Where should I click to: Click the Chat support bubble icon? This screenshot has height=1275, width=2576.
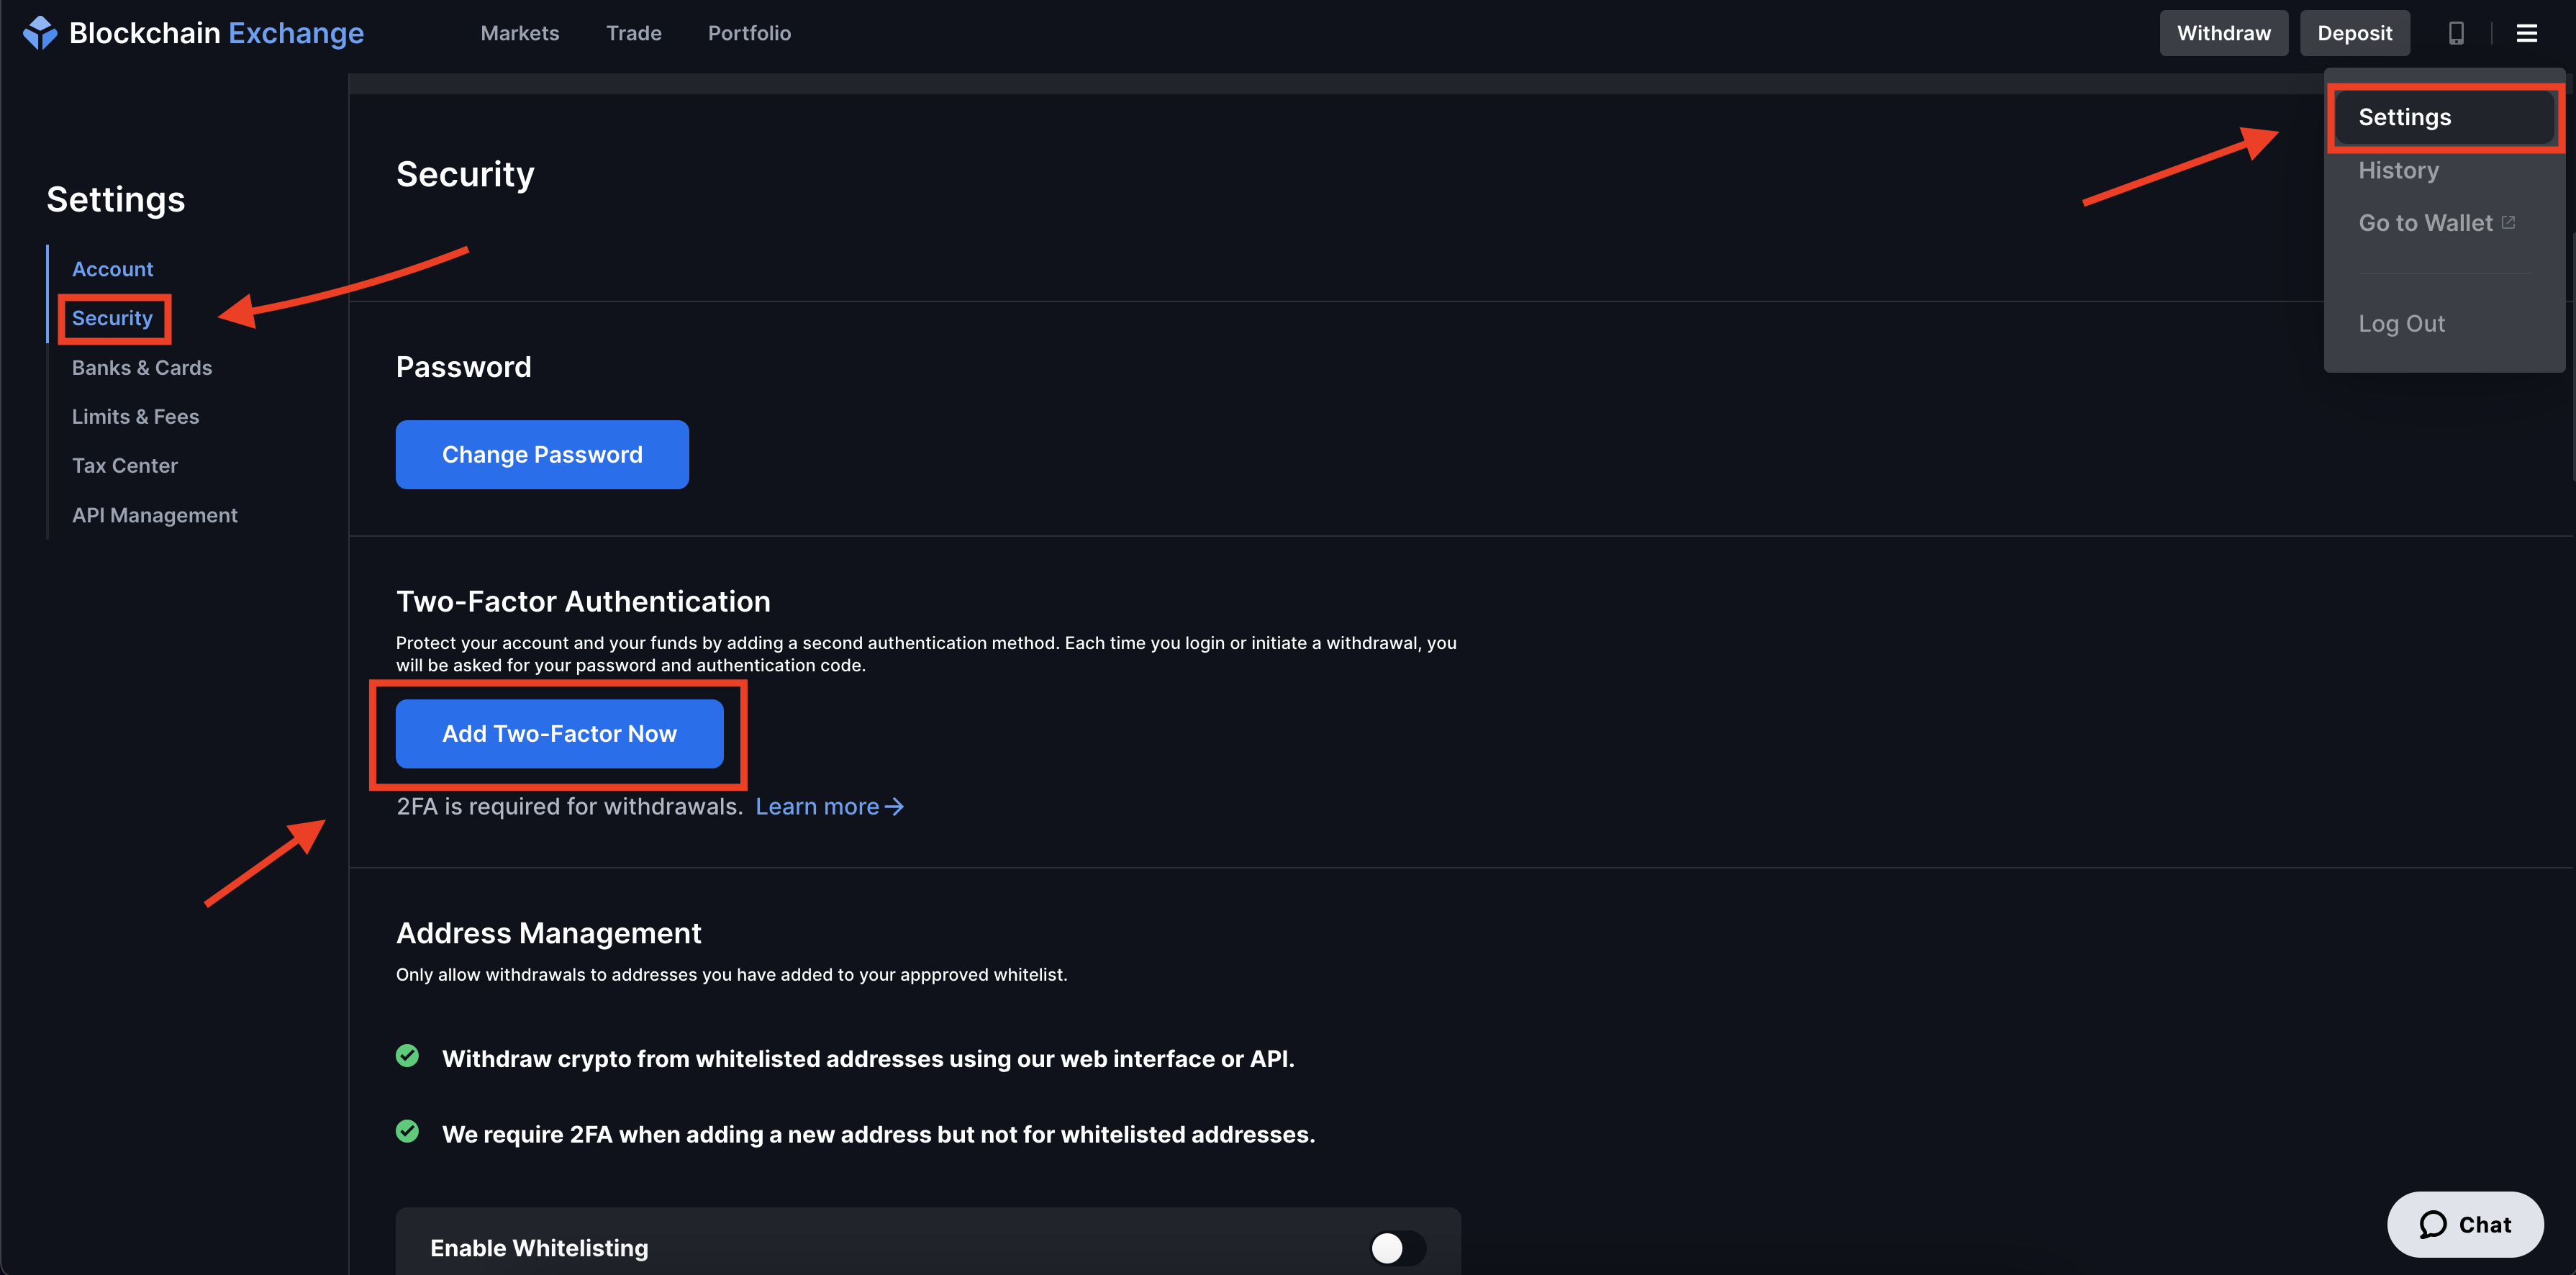2438,1224
